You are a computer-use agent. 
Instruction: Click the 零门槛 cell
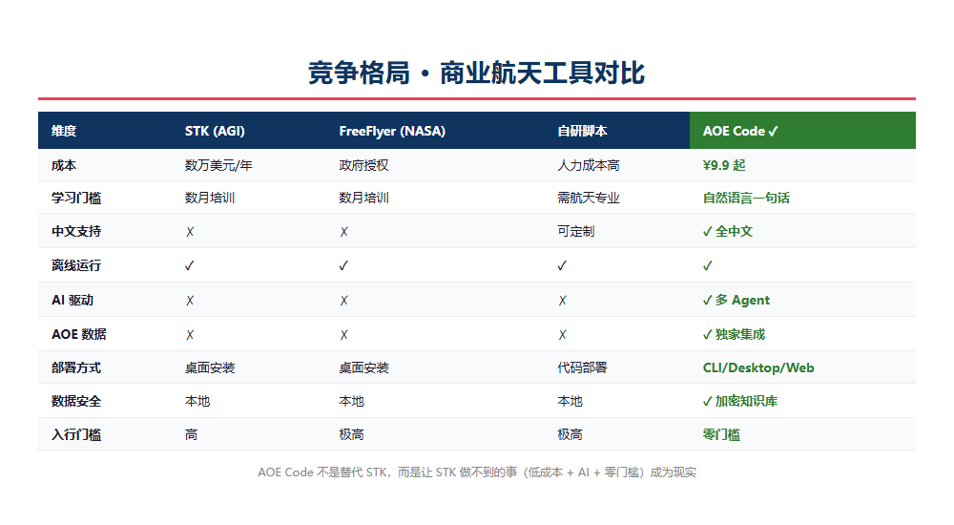721,435
